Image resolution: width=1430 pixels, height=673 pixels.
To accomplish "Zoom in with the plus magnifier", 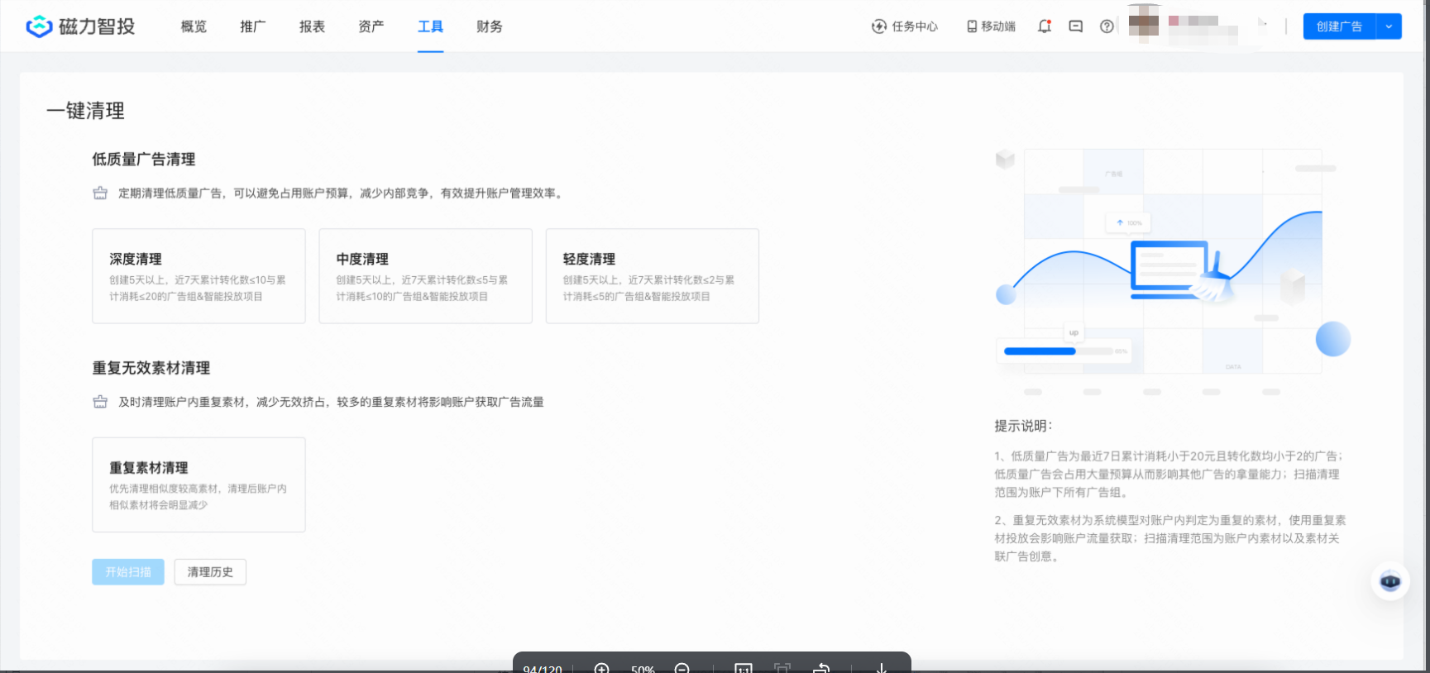I will click(602, 668).
